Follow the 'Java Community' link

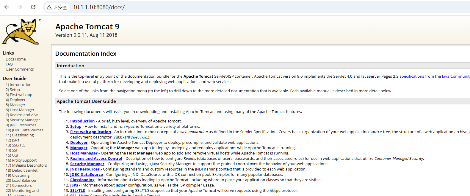(456, 77)
